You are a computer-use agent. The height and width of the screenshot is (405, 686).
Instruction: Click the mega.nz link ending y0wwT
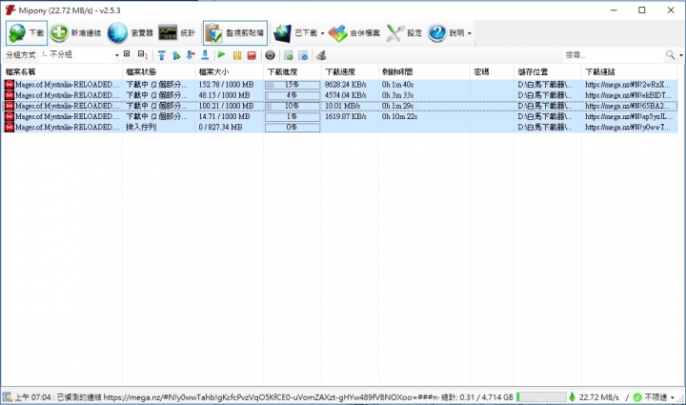(627, 128)
